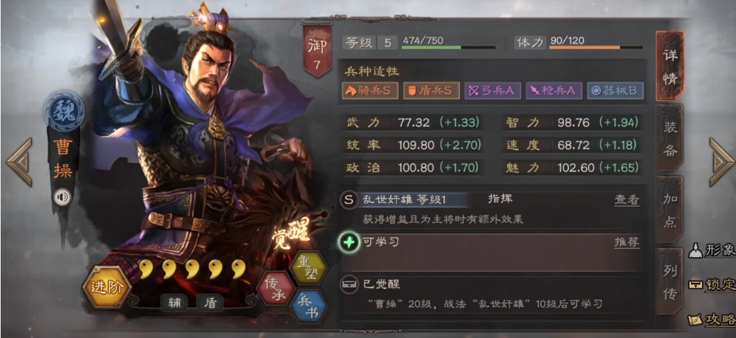Select the S-rank 乱世奸雄 skill icon
736x338 pixels.
coord(349,200)
